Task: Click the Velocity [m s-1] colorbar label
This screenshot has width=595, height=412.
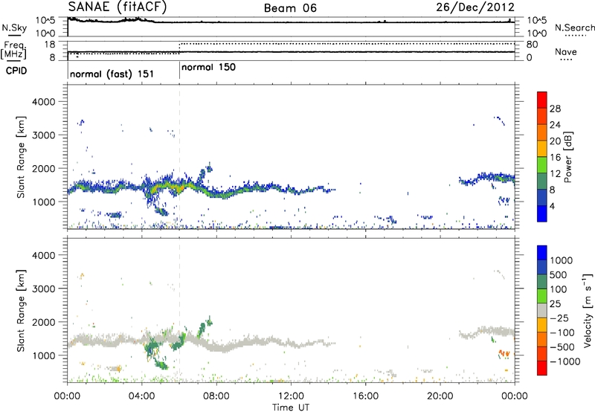Action: [x=588, y=310]
